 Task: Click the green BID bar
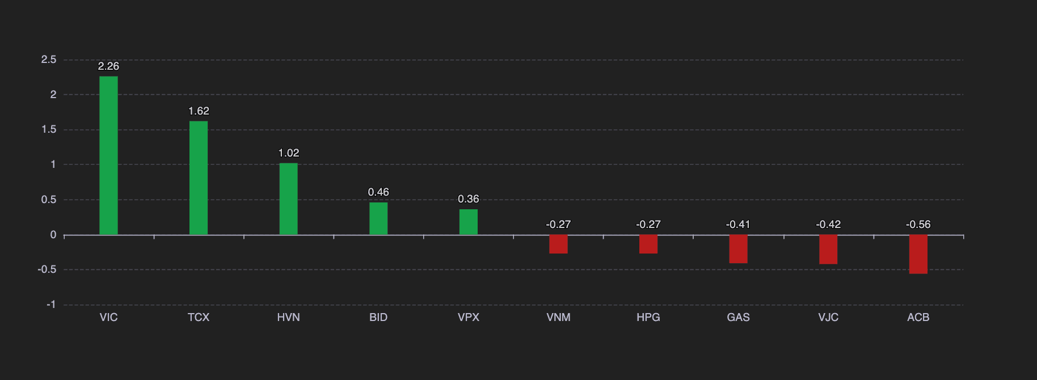point(378,218)
